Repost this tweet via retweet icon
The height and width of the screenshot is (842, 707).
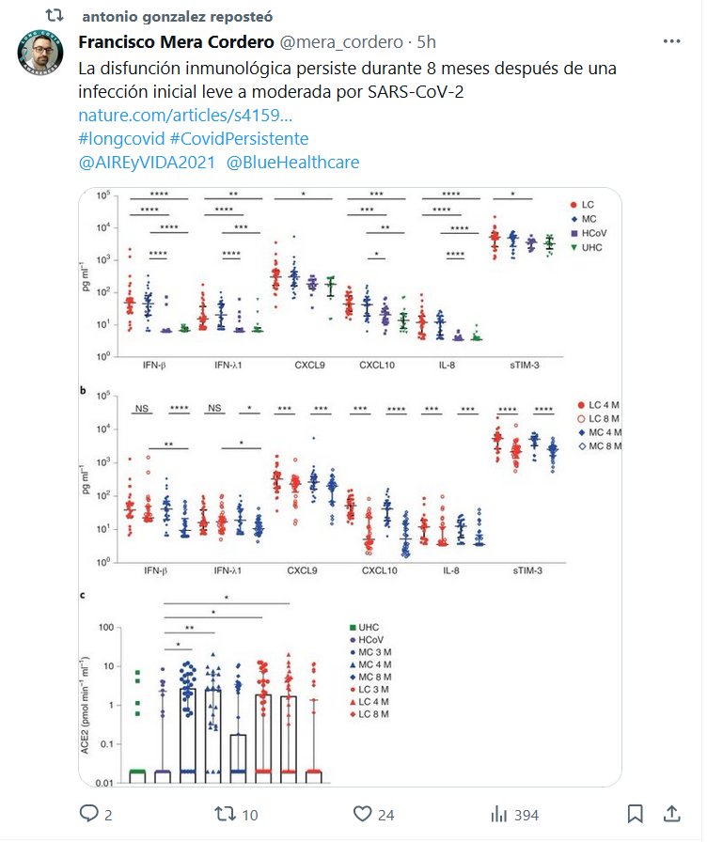click(228, 813)
